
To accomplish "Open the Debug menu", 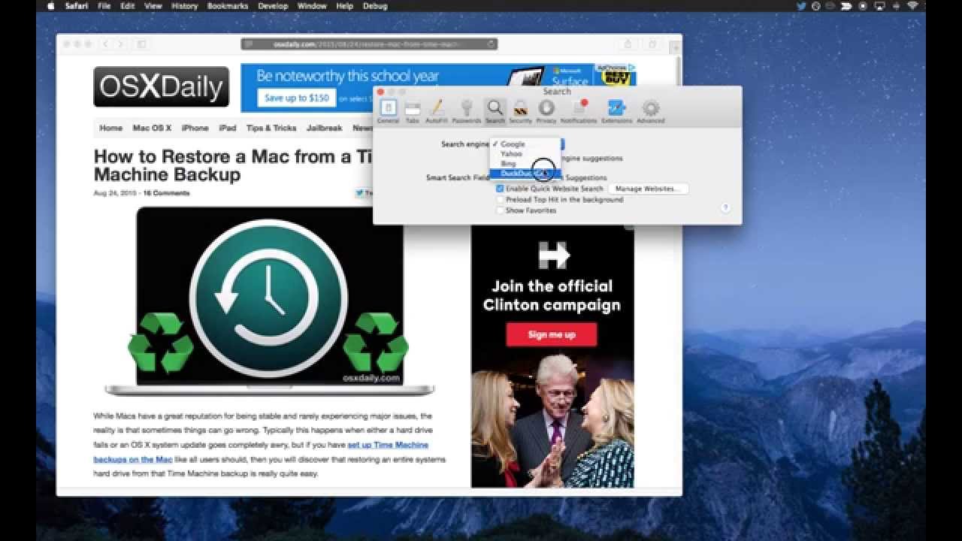I will point(375,6).
